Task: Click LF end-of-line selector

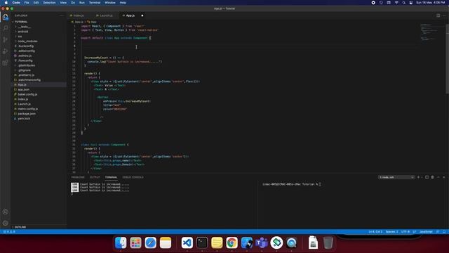Action: [415, 232]
